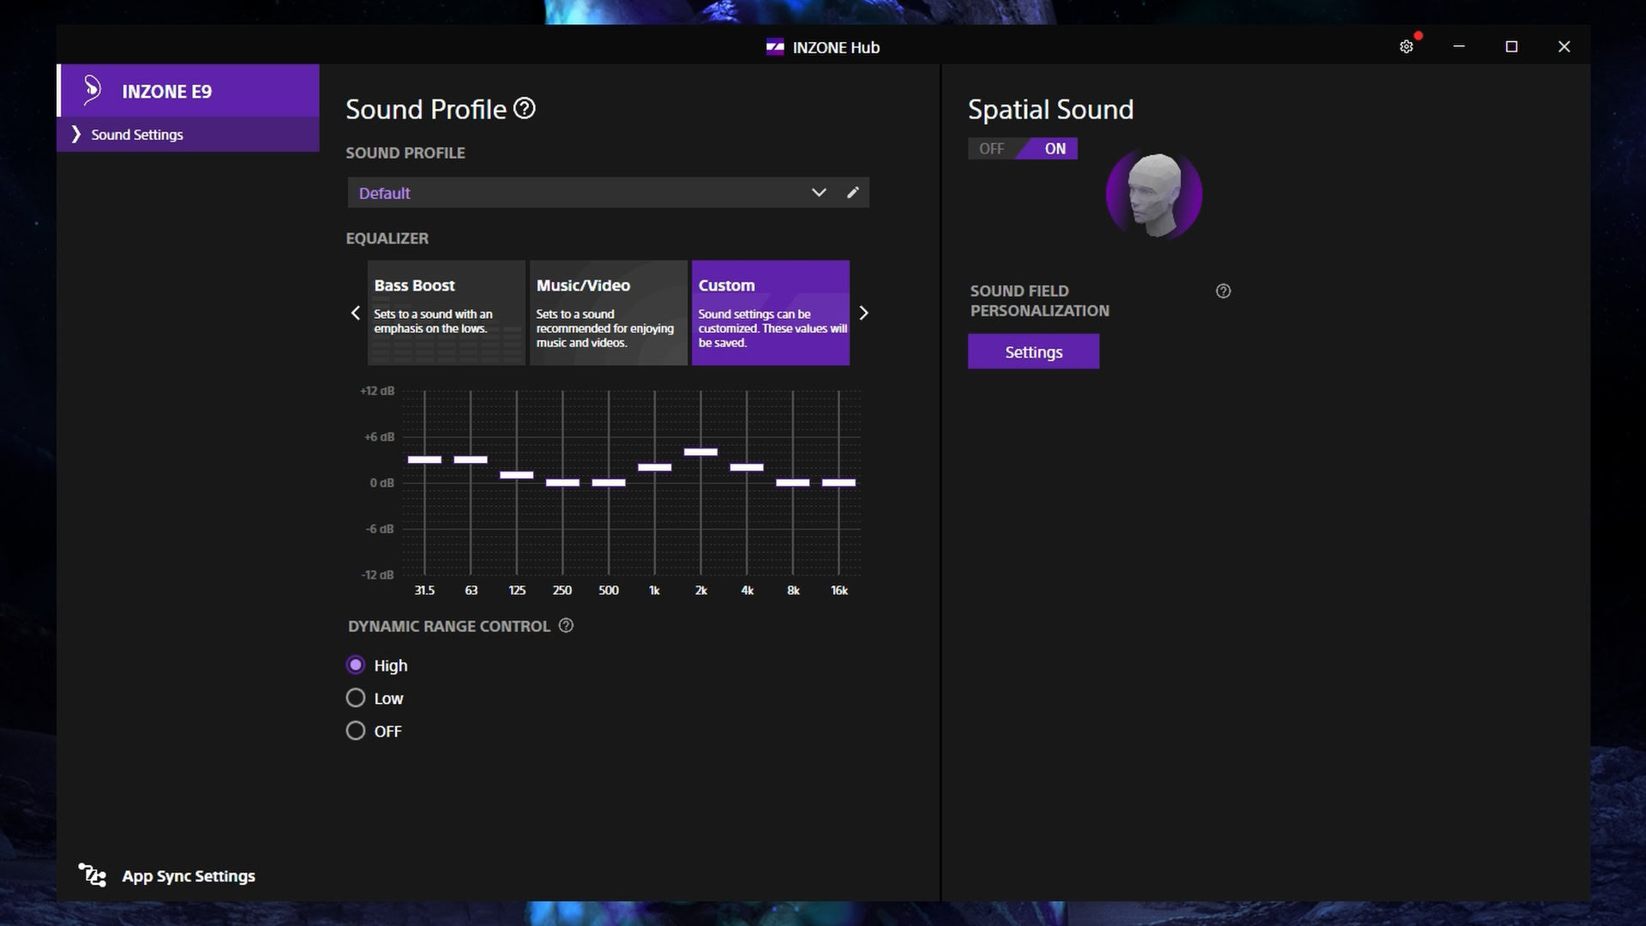Screen dimensions: 1646x926
Task: Click the App Sync Settings icon
Action: (93, 875)
